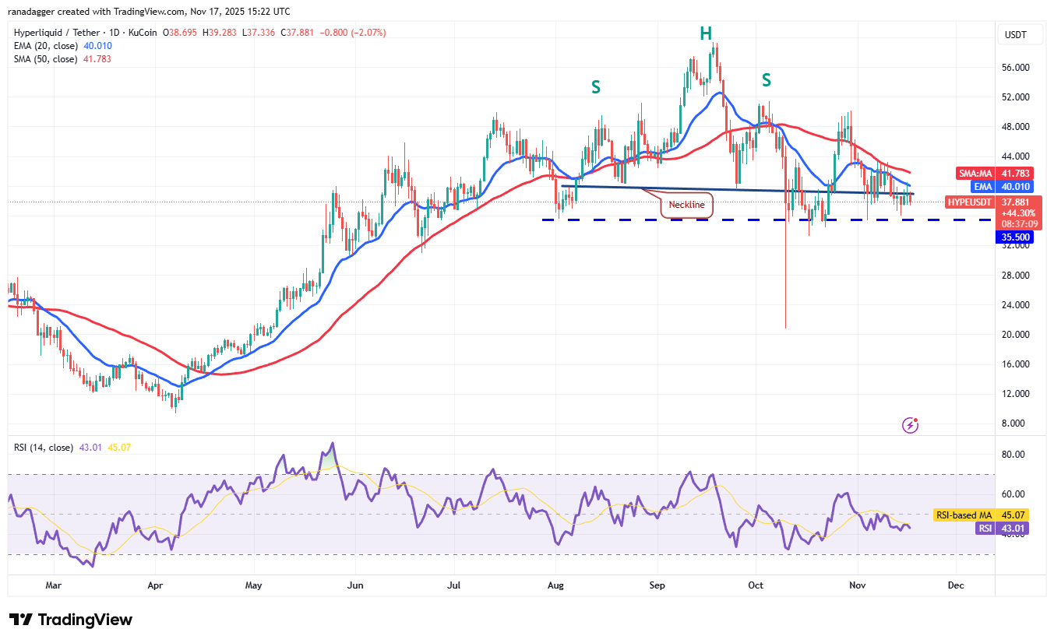Open the EMA (20, close) indicator legend

point(44,46)
